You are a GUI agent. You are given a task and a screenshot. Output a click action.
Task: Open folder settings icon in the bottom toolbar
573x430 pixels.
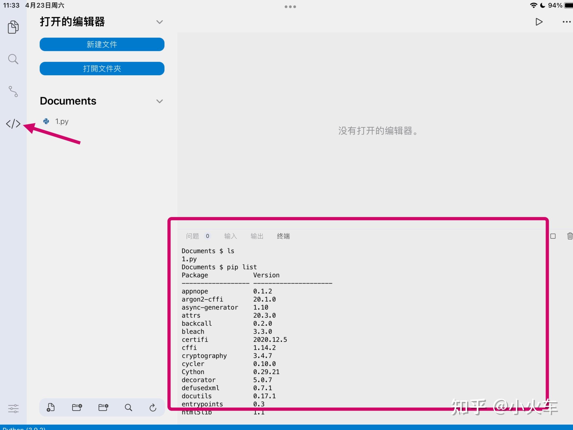[x=103, y=407]
